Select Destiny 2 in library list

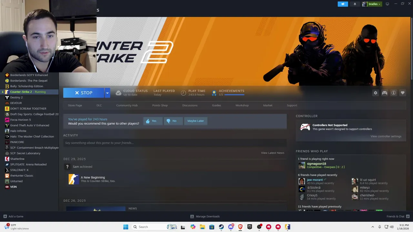pyautogui.click(x=16, y=97)
